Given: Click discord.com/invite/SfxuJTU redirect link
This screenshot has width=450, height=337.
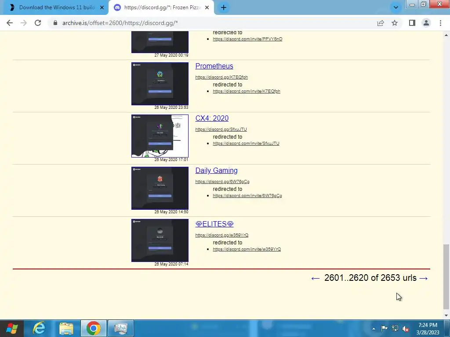Looking at the screenshot, I should (246, 143).
